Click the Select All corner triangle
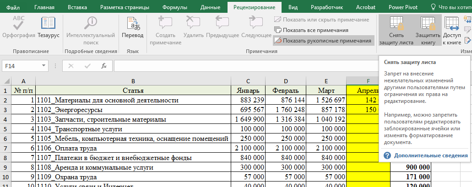Image resolution: width=472 pixels, height=187 pixels. [x=6, y=81]
